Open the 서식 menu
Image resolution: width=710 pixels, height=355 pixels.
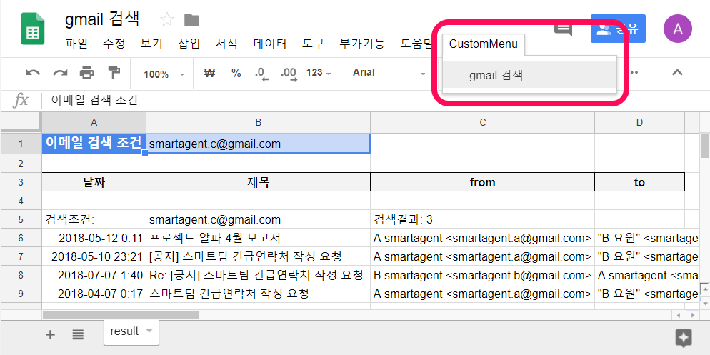(226, 44)
